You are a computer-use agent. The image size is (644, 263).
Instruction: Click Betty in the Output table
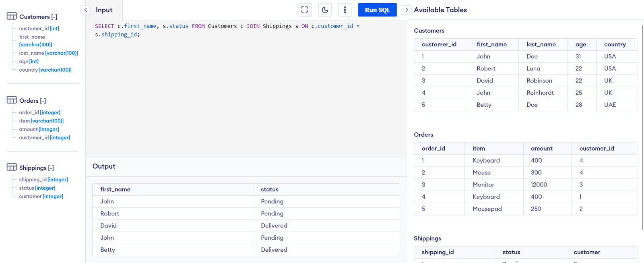107,250
